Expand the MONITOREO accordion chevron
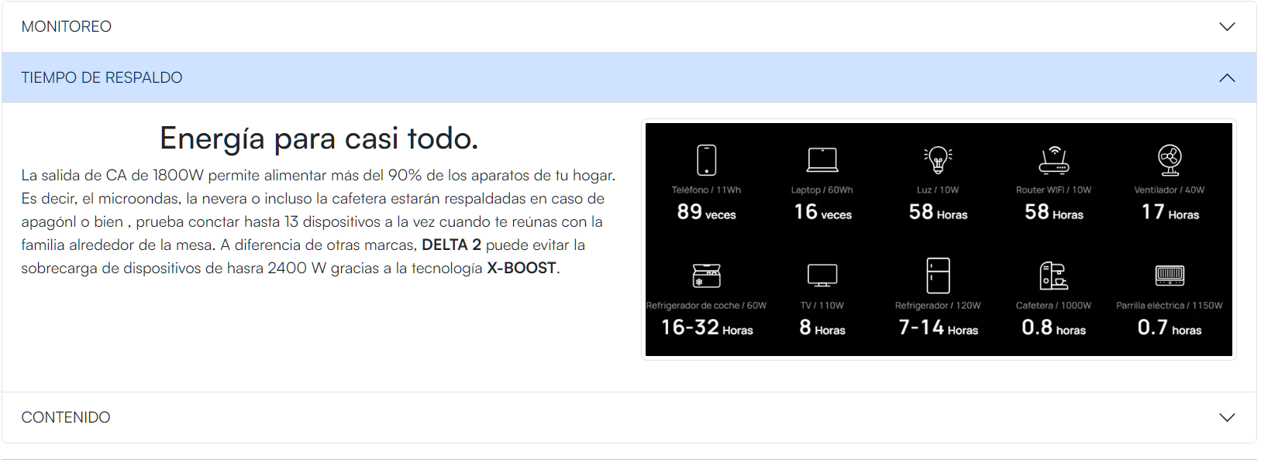The width and height of the screenshot is (1261, 476). tap(1227, 26)
